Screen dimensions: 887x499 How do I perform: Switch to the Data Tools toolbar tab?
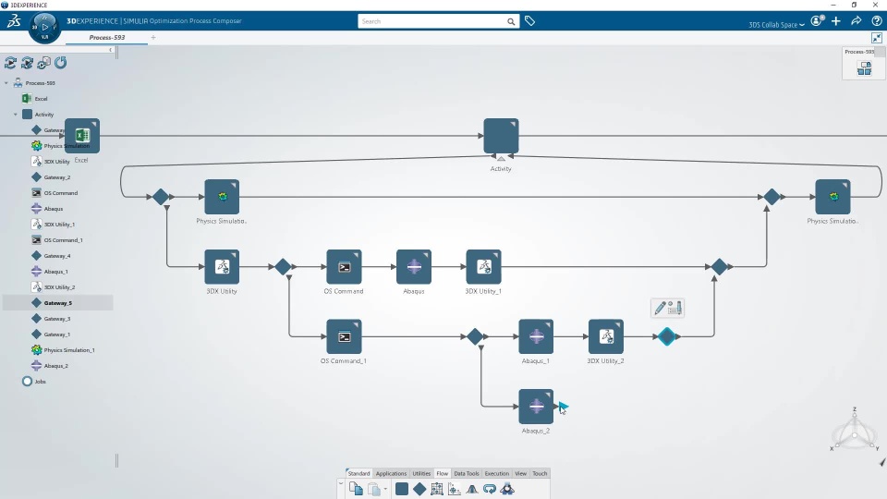pyautogui.click(x=466, y=473)
